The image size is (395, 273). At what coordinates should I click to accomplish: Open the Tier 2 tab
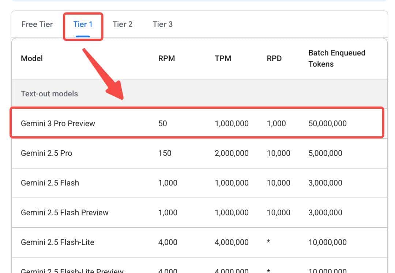click(x=123, y=24)
